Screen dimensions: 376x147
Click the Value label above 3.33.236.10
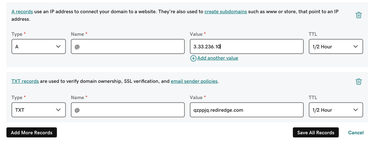pos(196,34)
